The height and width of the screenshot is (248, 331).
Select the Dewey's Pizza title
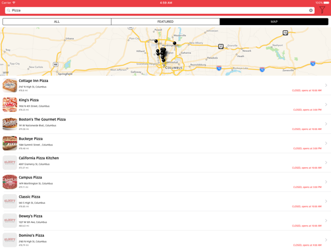(x=31, y=216)
